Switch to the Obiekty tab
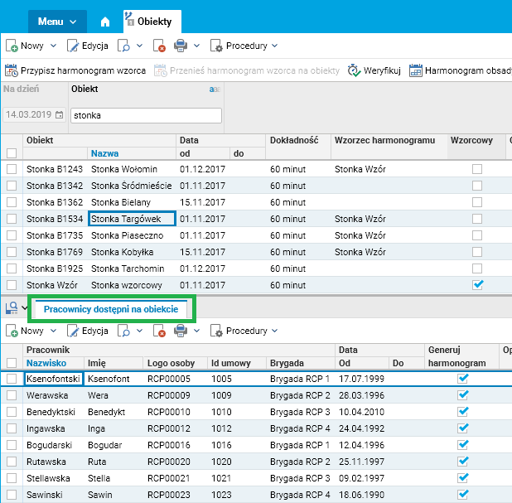The width and height of the screenshot is (512, 503). click(153, 22)
